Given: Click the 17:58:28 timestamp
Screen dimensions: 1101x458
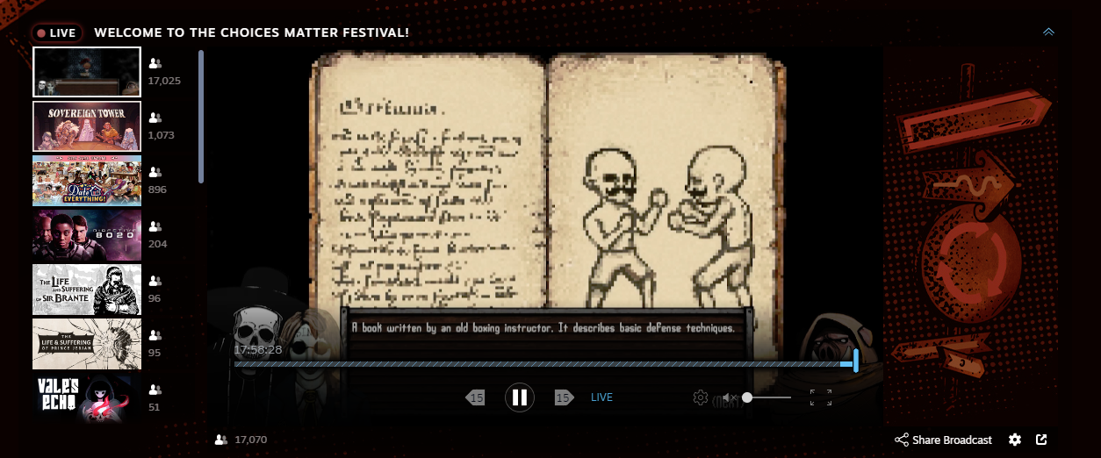Looking at the screenshot, I should 258,350.
